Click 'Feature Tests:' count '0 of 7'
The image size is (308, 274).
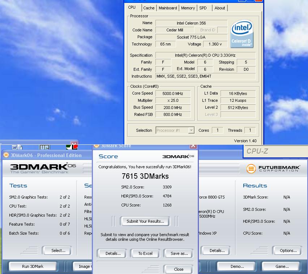(65, 224)
